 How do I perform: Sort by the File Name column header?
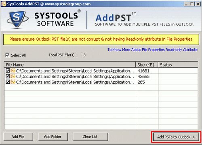pyautogui.click(x=70, y=65)
